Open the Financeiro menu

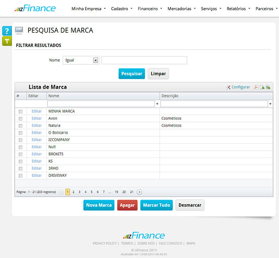pyautogui.click(x=149, y=8)
